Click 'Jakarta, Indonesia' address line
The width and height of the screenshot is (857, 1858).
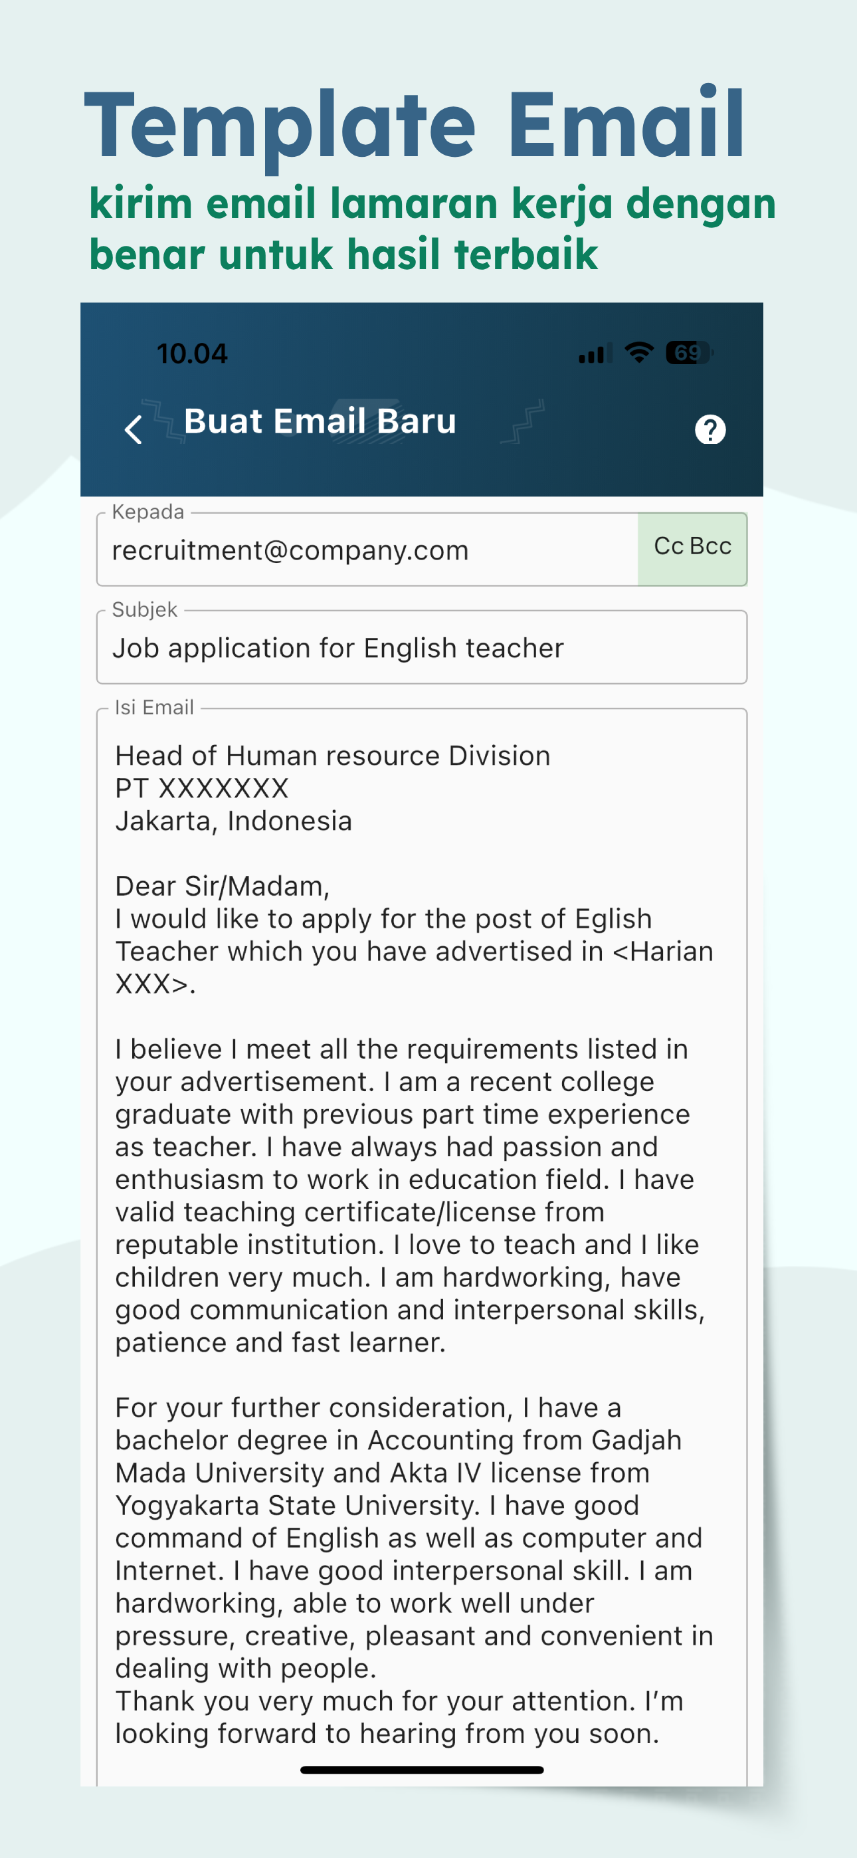[x=234, y=821]
